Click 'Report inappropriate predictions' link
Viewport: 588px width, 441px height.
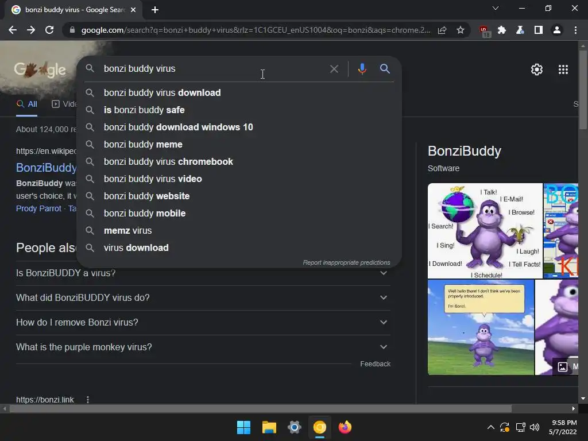pyautogui.click(x=346, y=262)
